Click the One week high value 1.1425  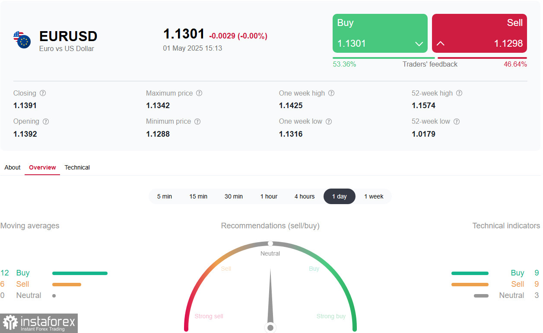[x=291, y=106]
